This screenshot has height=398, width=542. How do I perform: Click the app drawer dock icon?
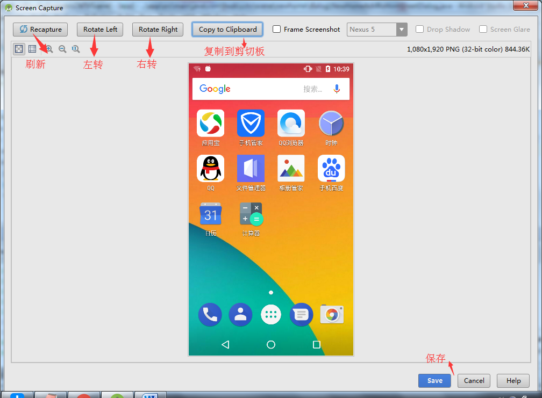(x=270, y=314)
